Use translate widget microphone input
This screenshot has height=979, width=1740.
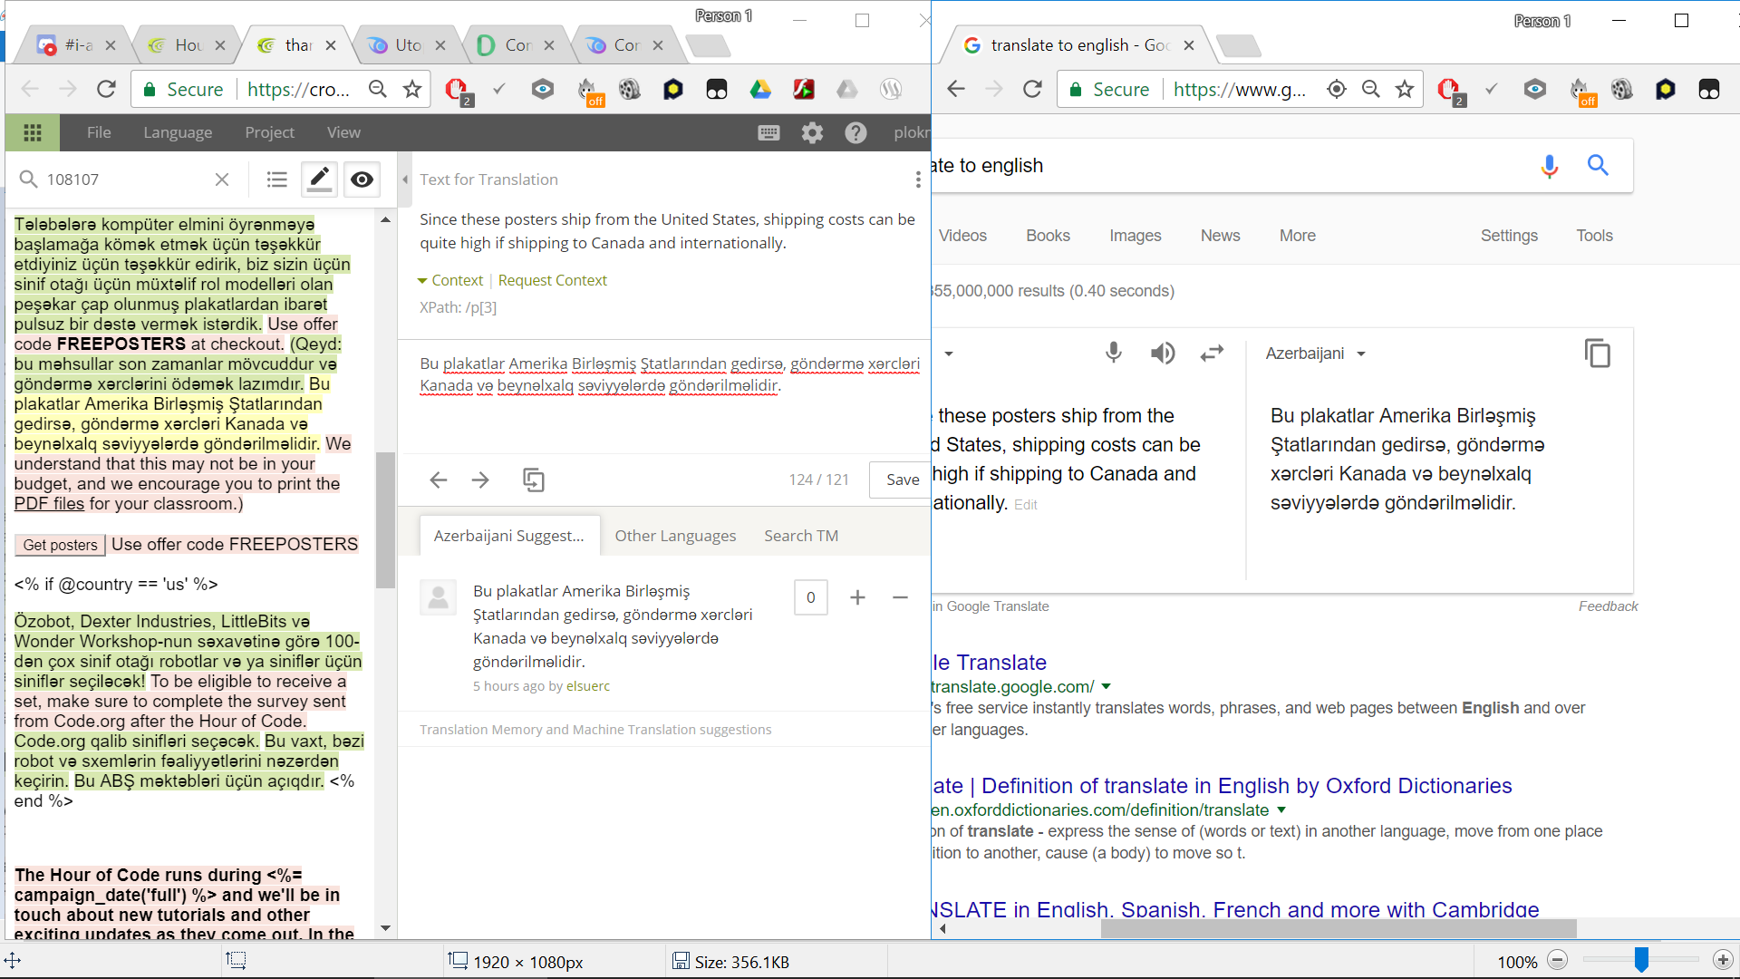click(x=1114, y=353)
